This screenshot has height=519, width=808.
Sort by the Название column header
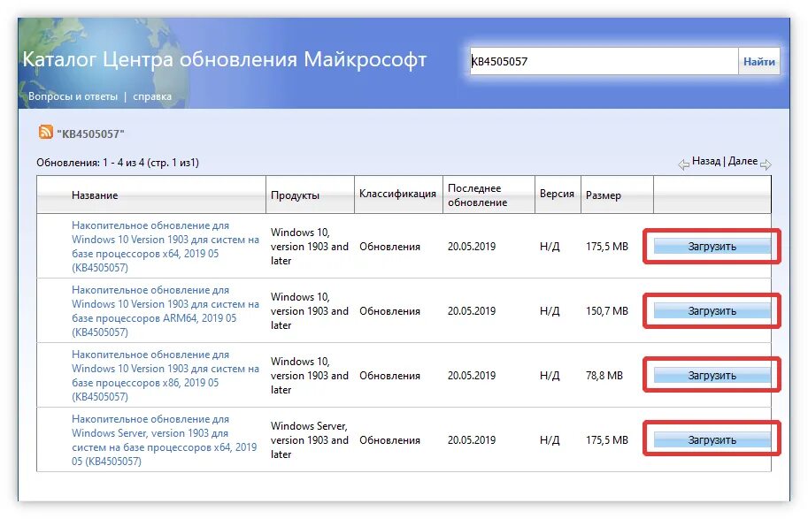click(95, 195)
